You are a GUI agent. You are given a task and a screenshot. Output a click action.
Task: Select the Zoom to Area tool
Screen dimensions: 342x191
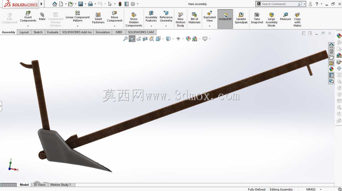132,39
